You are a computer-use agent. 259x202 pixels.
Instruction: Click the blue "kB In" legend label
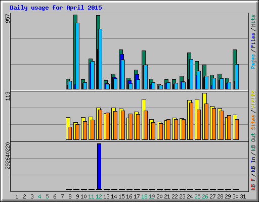click(253, 165)
